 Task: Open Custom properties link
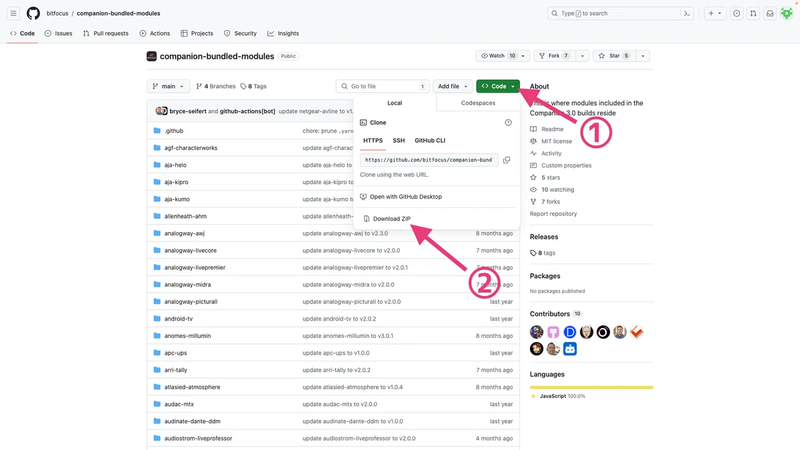tap(561, 165)
